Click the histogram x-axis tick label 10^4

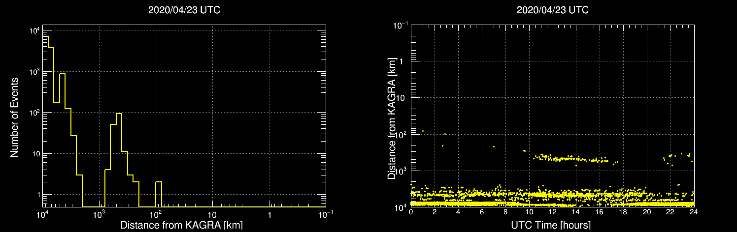[43, 215]
